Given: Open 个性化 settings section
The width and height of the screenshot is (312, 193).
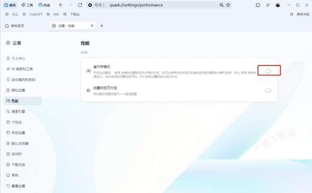Looking at the screenshot, I should point(14,122).
